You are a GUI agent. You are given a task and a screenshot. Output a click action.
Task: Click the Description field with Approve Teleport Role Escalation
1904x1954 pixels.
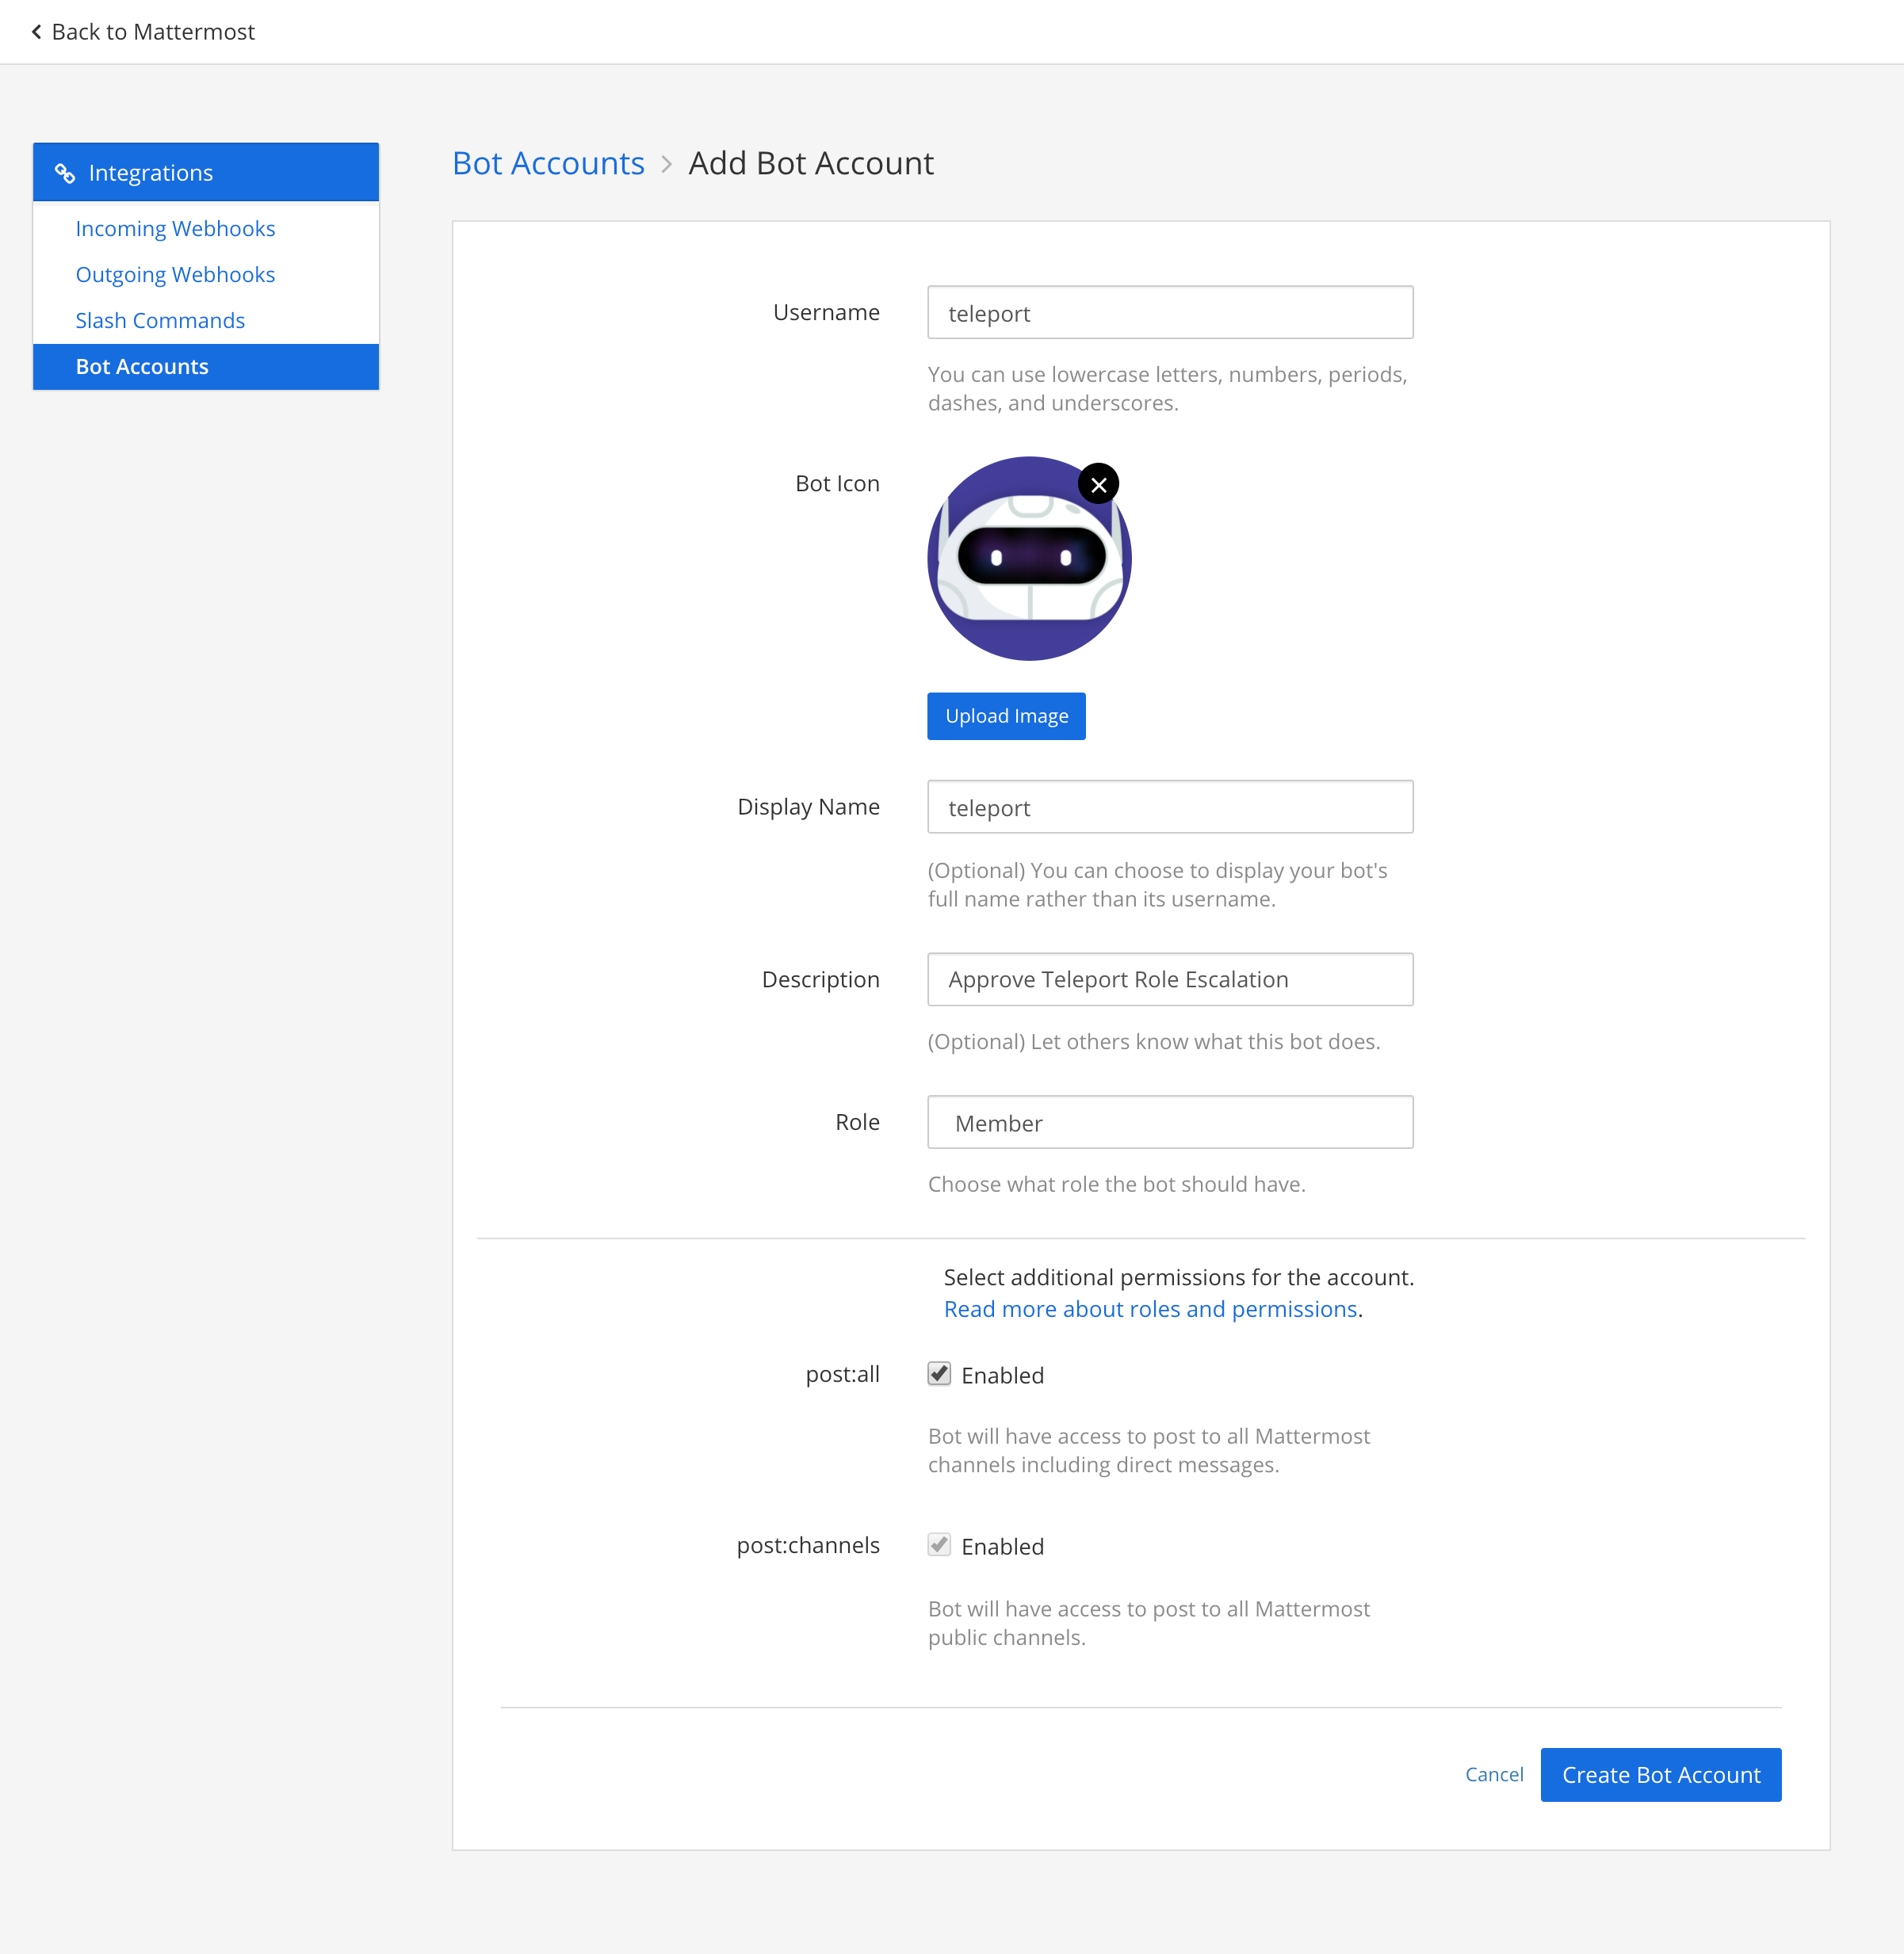[x=1169, y=979]
